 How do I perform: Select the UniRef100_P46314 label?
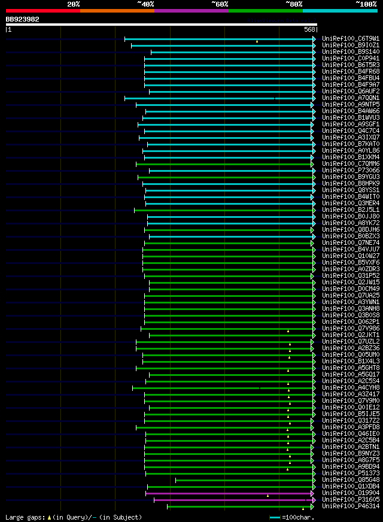point(351,506)
